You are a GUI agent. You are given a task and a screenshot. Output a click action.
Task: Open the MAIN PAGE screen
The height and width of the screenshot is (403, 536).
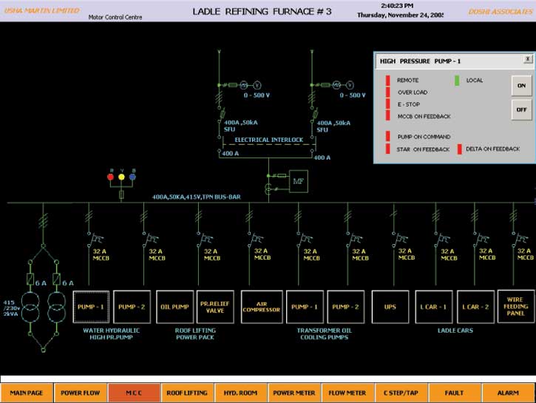[27, 393]
